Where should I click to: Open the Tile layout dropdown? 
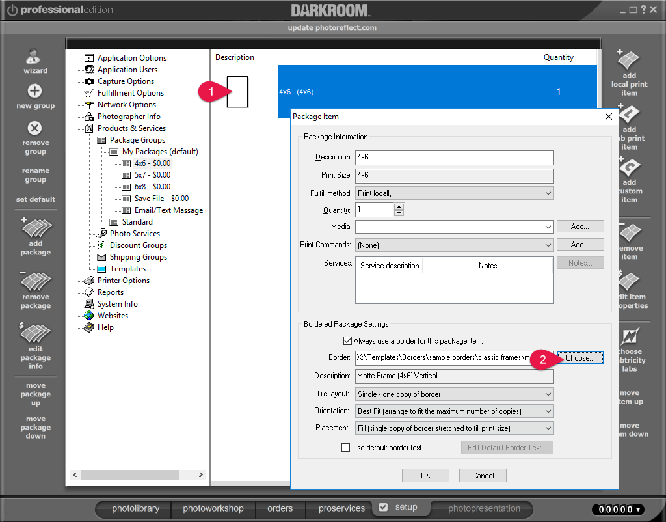click(x=455, y=394)
